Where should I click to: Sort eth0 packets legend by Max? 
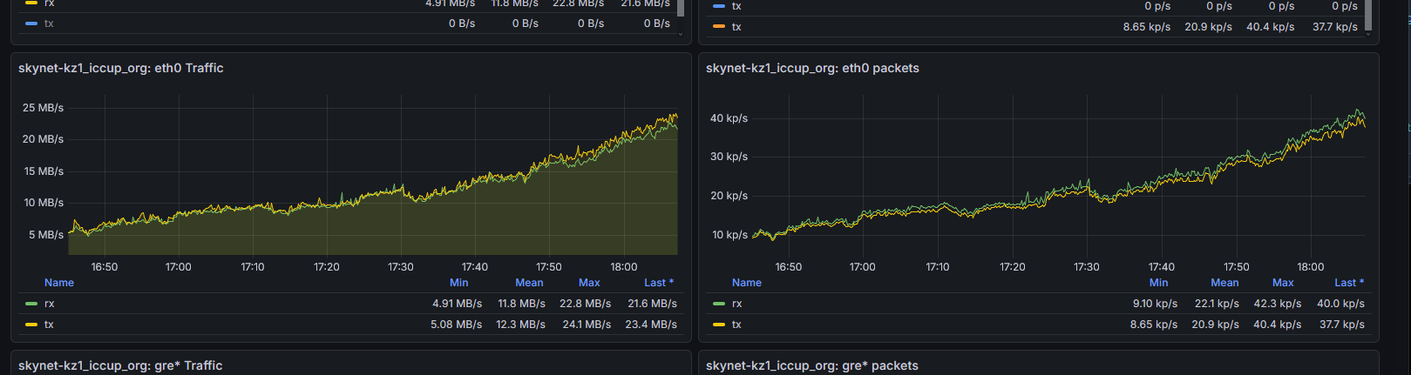click(1283, 283)
